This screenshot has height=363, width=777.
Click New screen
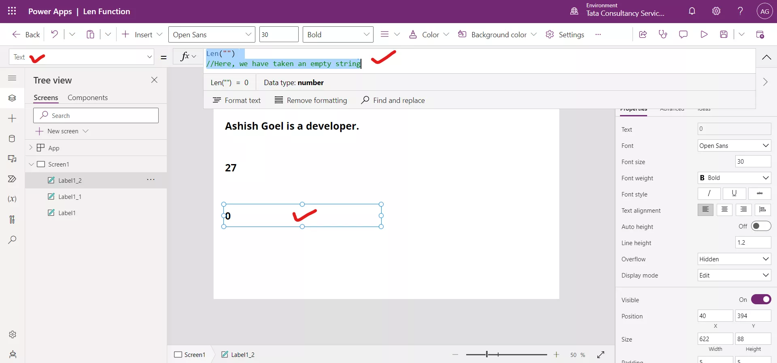click(x=62, y=131)
